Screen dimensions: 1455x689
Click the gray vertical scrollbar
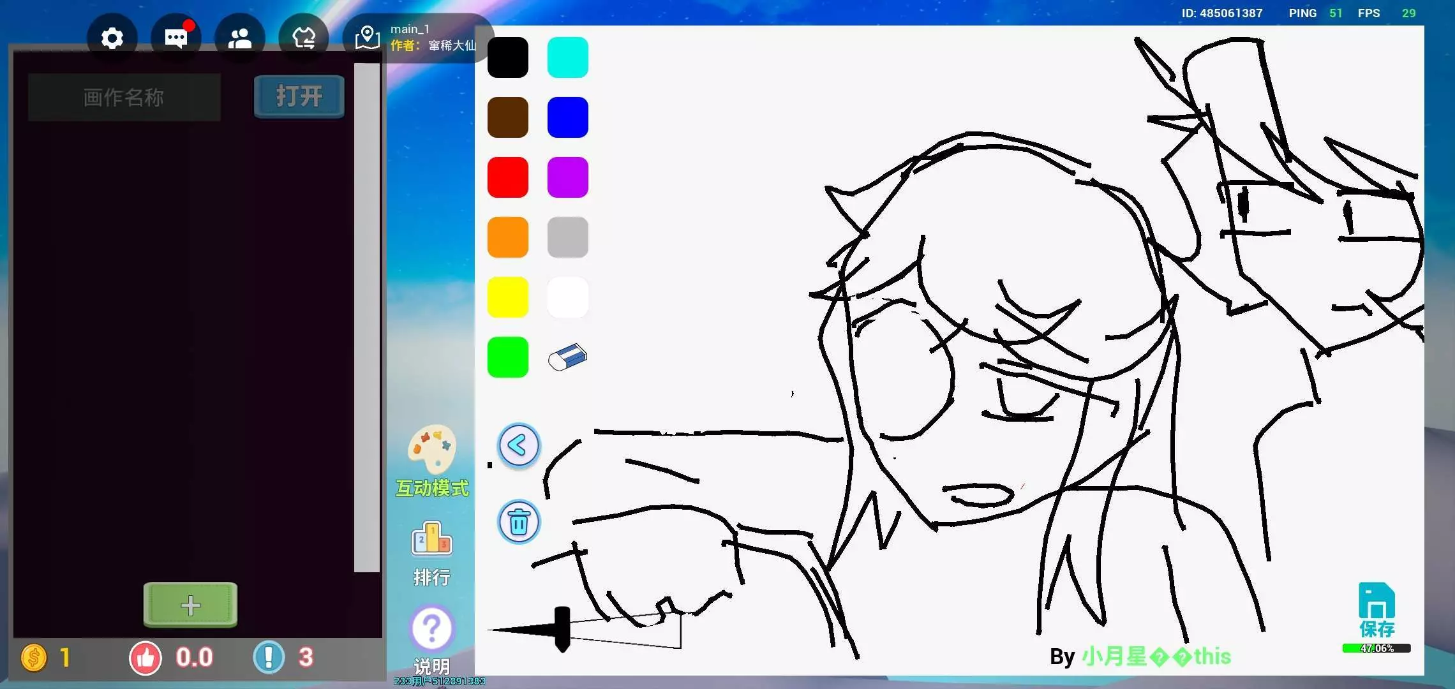point(366,317)
